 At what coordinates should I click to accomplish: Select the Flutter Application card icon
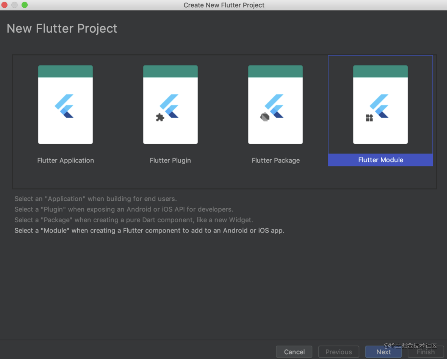pos(65,105)
